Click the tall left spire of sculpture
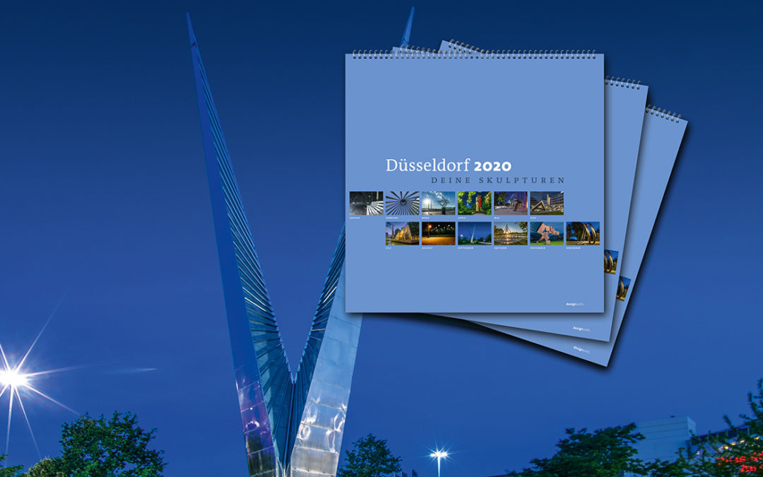The width and height of the screenshot is (763, 477). point(212,141)
